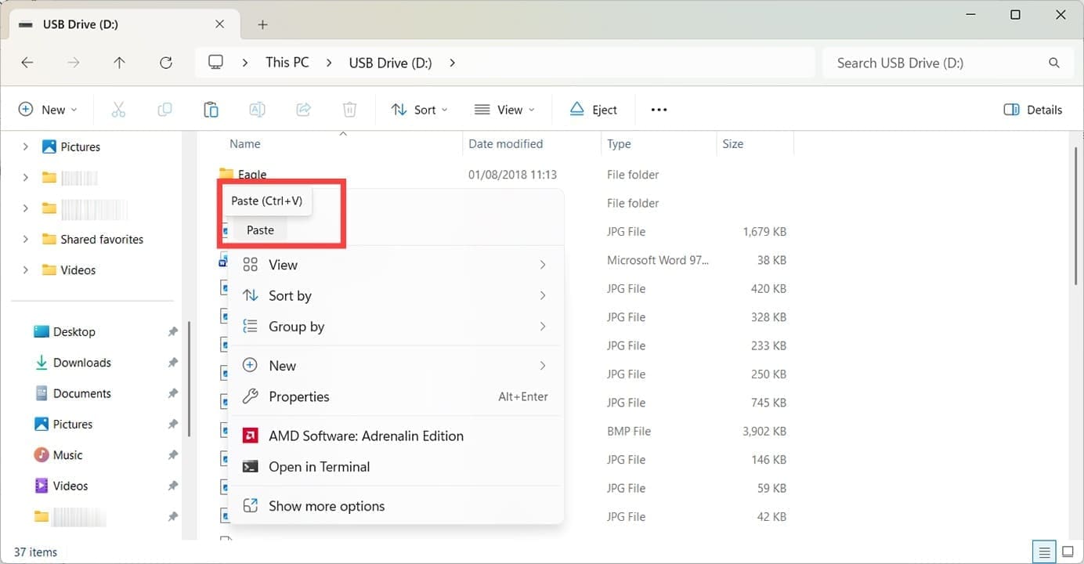Click This PC in the address bar
Image resolution: width=1084 pixels, height=564 pixels.
(287, 63)
